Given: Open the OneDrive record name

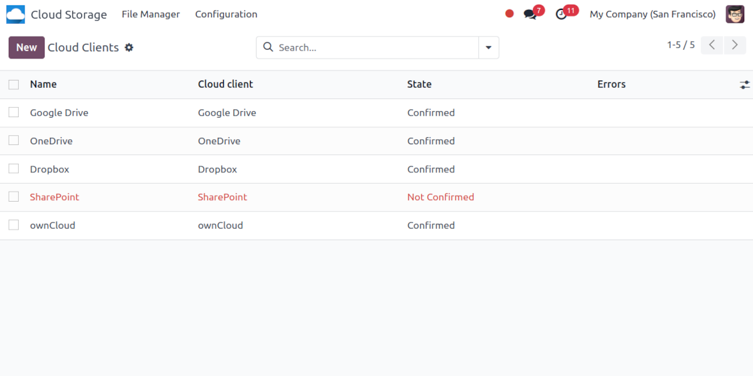Looking at the screenshot, I should pos(51,141).
